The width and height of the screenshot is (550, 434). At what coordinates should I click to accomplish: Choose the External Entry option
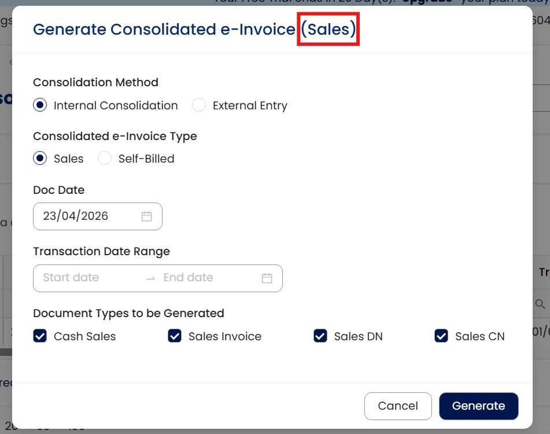click(x=199, y=105)
